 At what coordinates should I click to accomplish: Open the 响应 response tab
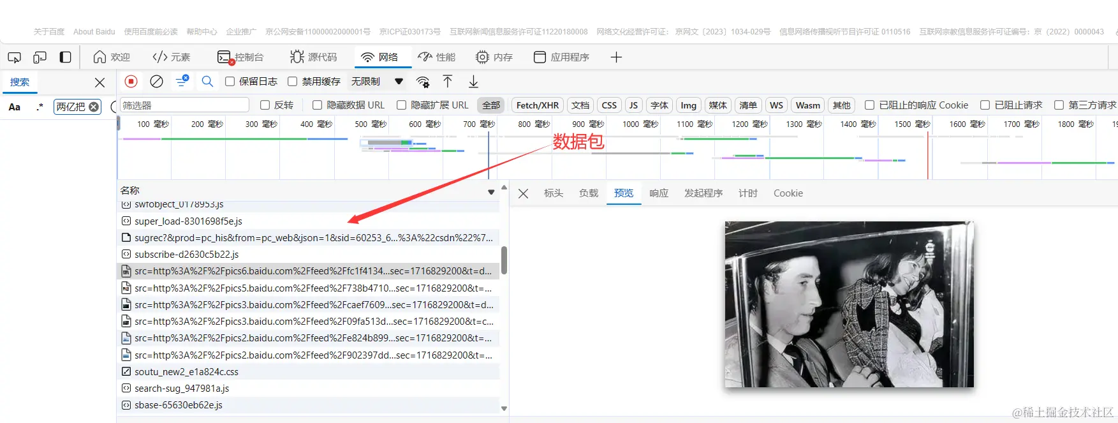(659, 193)
